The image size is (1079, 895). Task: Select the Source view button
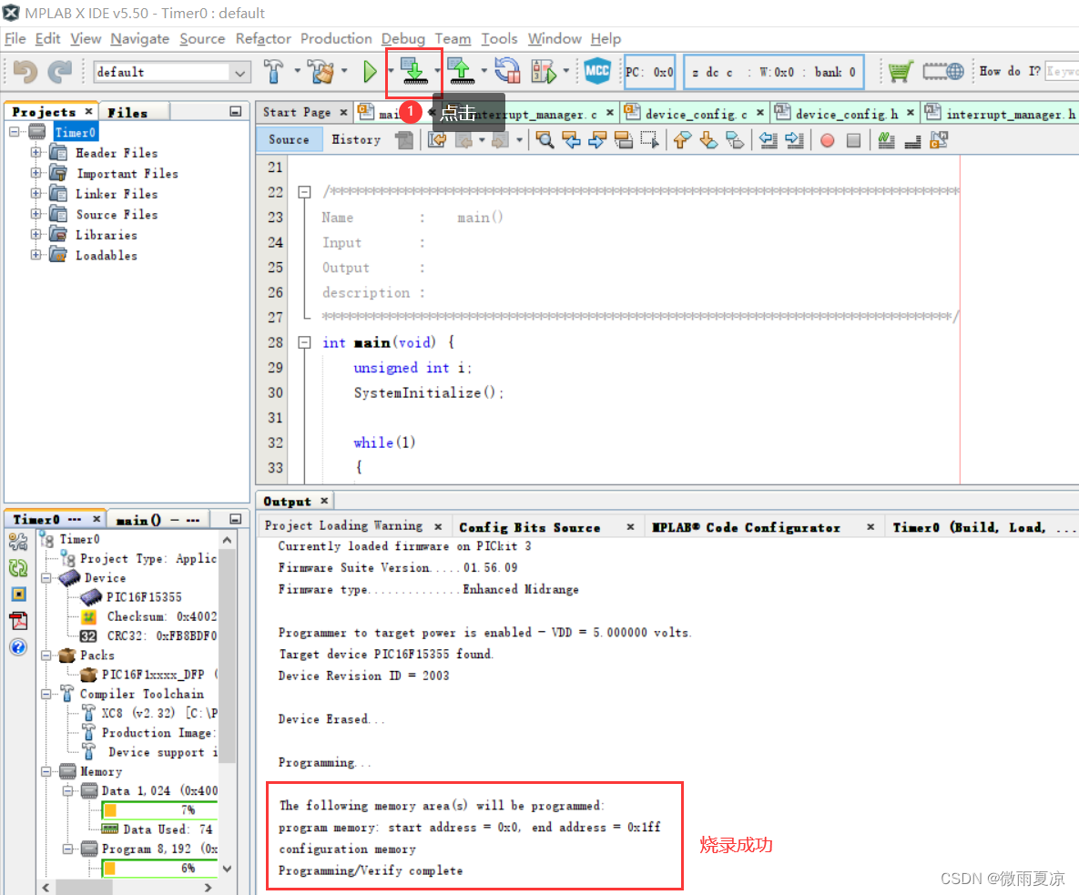tap(289, 139)
